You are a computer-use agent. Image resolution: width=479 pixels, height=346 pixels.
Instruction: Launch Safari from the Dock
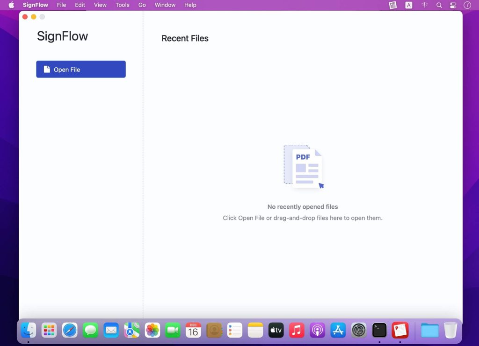click(69, 330)
